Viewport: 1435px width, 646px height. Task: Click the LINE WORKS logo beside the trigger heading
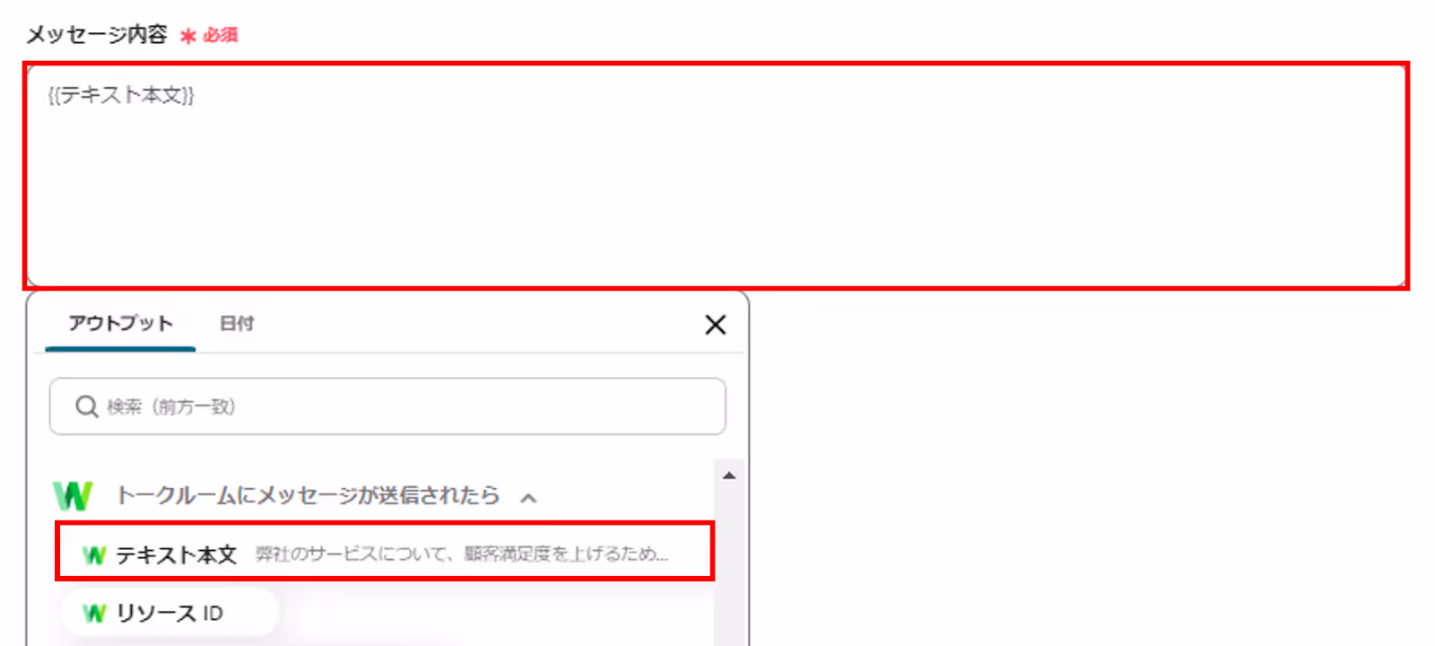pyautogui.click(x=73, y=495)
